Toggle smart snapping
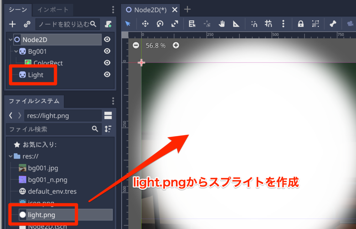 point(254,24)
